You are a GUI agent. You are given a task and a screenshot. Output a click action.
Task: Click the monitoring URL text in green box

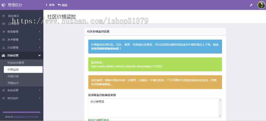coord(126,67)
